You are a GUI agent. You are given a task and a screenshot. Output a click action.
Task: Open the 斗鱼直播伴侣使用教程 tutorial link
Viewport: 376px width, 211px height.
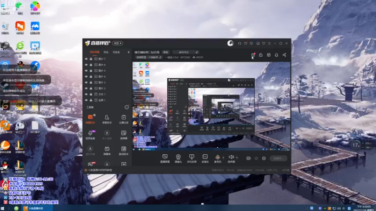pyautogui.click(x=100, y=170)
